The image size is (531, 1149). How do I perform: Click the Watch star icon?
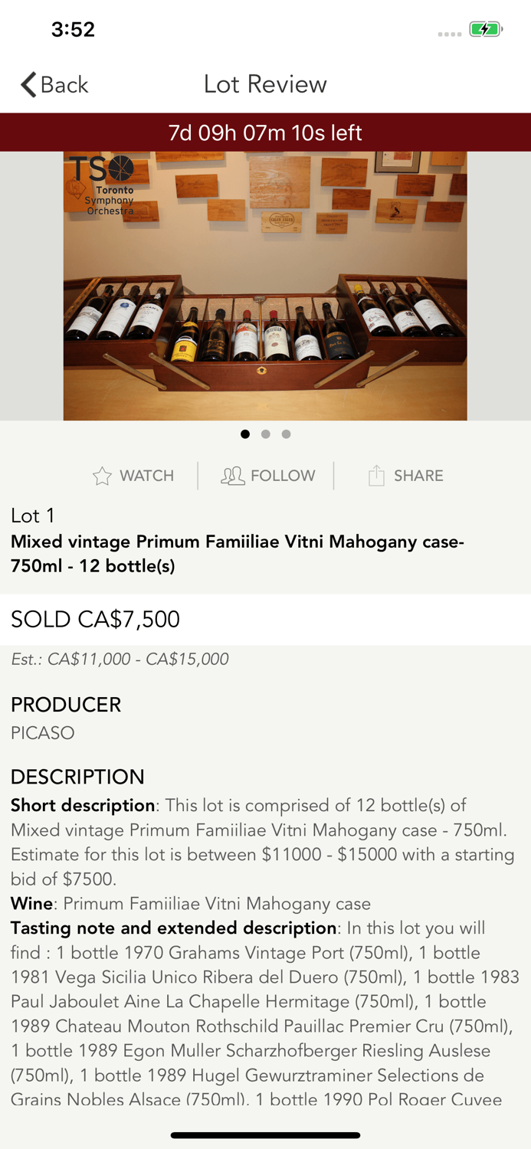102,476
